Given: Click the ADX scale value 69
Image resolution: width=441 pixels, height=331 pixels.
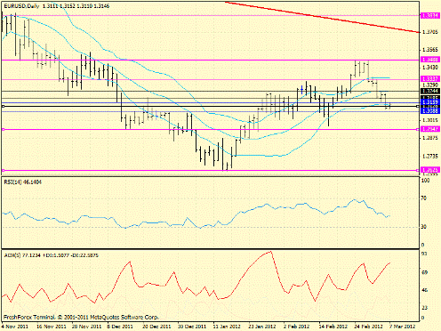Looking at the screenshot, I should (424, 272).
